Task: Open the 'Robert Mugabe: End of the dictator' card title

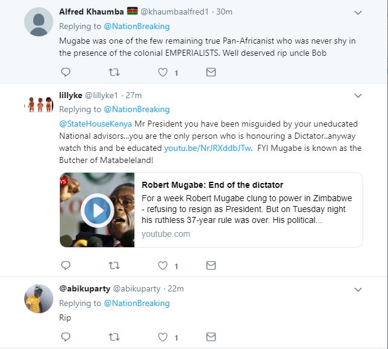Action: pyautogui.click(x=212, y=185)
